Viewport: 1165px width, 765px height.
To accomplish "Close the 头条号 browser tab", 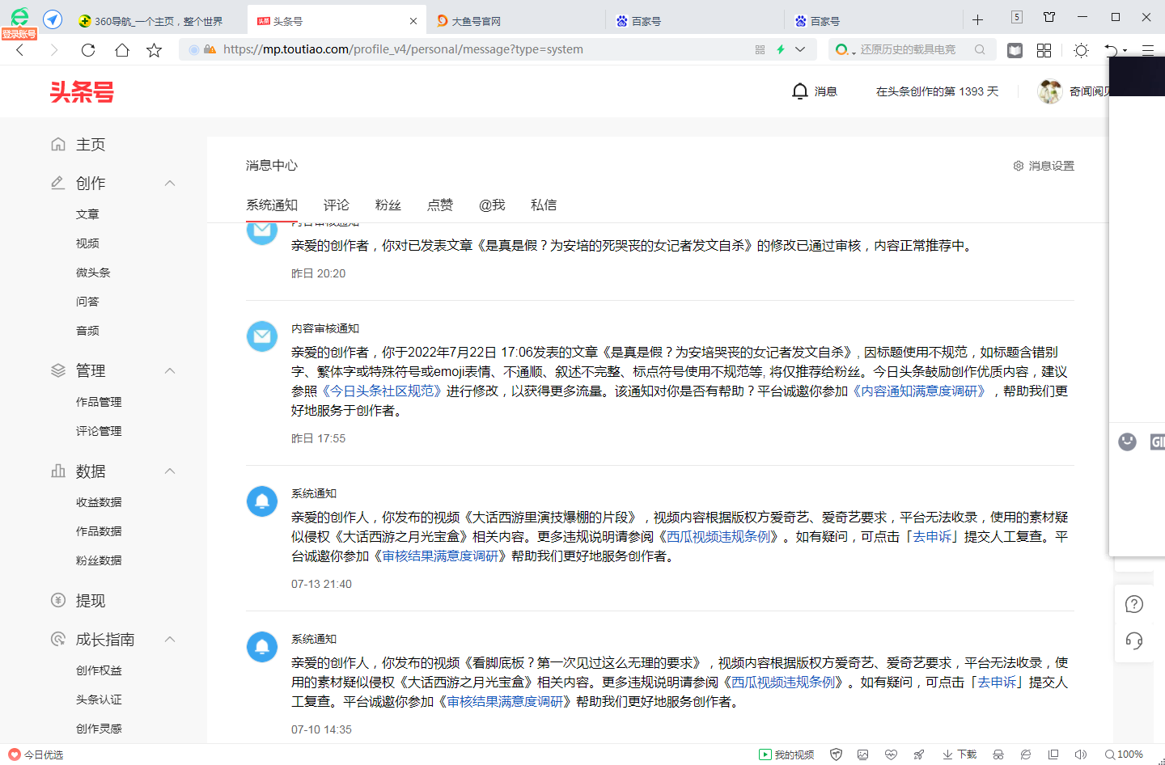I will click(413, 21).
